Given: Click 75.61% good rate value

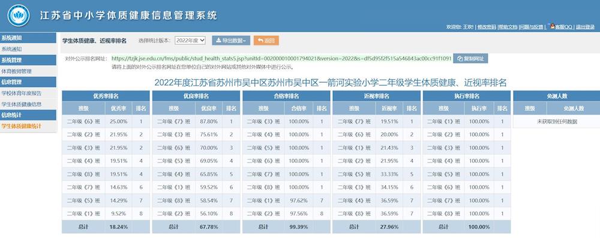Looking at the screenshot, I should click(x=209, y=135).
